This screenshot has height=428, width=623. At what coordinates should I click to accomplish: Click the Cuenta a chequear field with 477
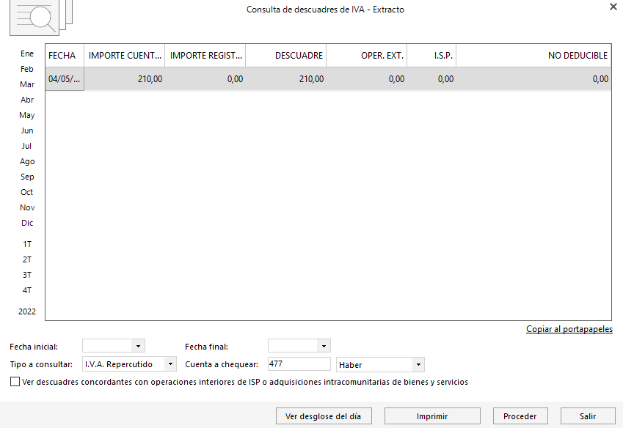(299, 364)
